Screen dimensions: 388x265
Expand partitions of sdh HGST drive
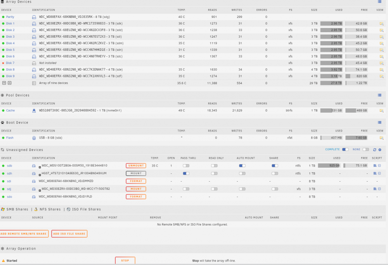(x=40, y=175)
